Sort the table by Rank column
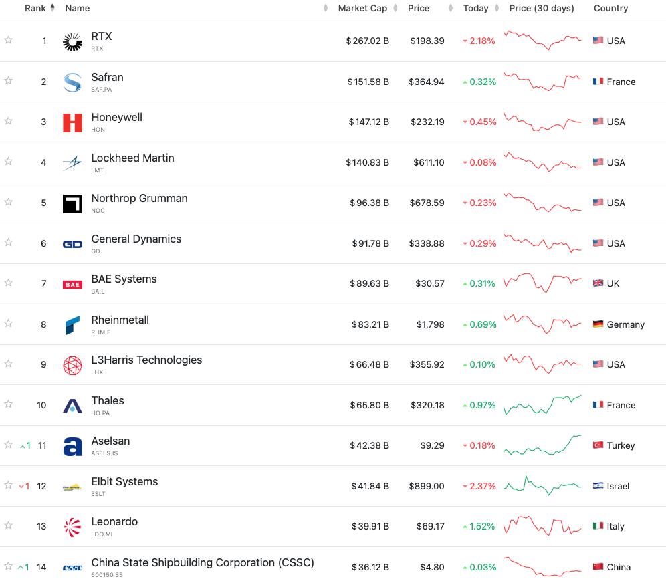Screen dimensions: 666x587 click(x=35, y=9)
